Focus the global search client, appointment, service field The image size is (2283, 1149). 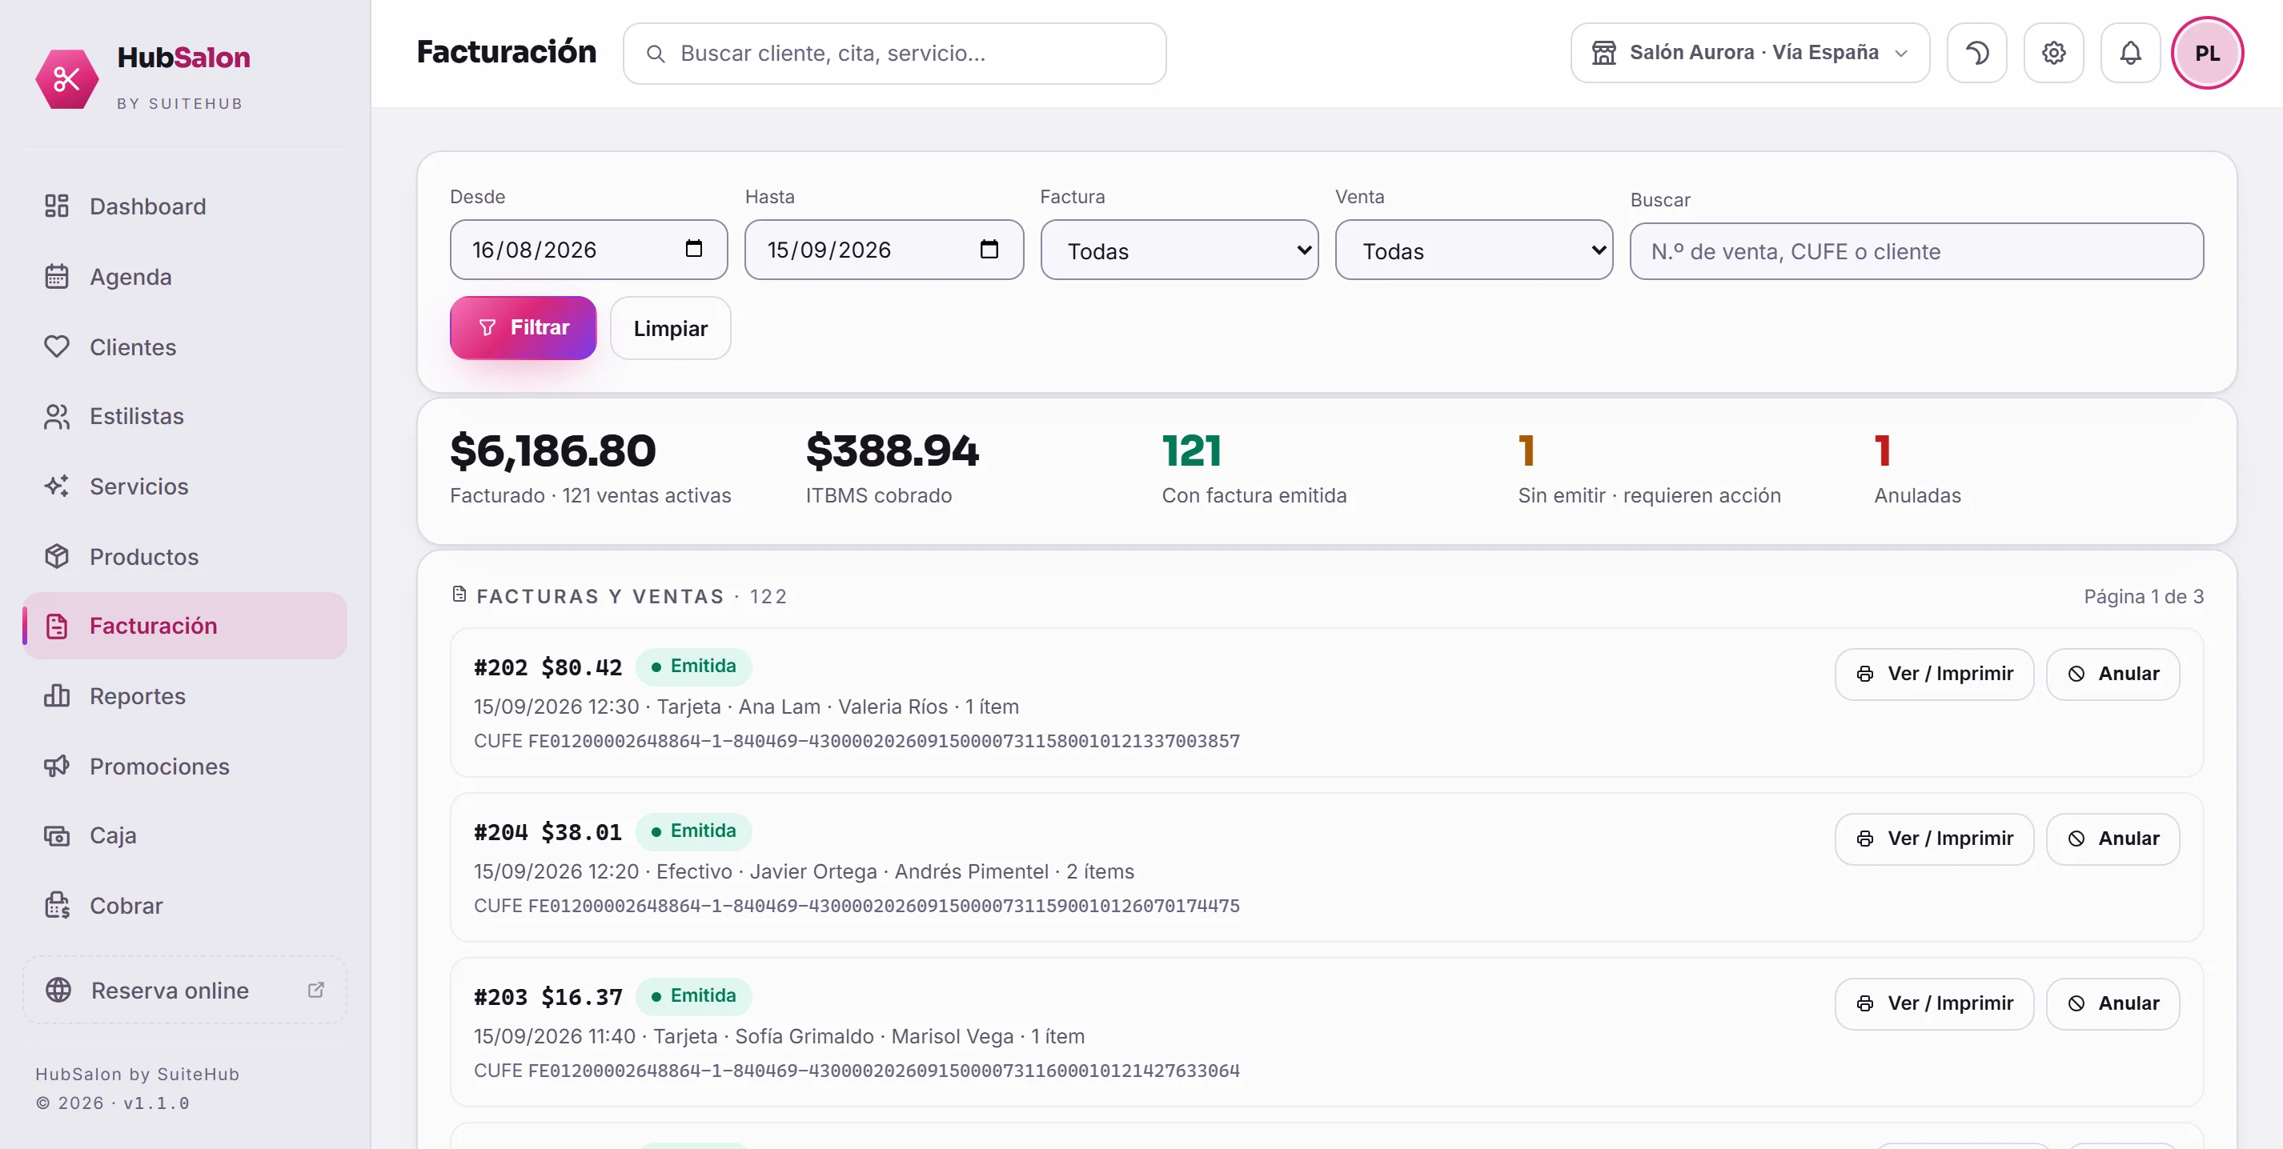pyautogui.click(x=894, y=54)
